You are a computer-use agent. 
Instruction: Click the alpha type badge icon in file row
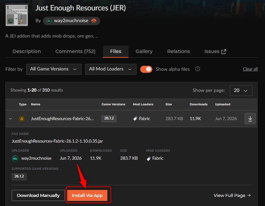coord(21,119)
